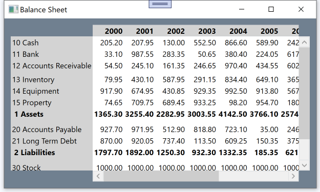
Task: Click the 10 Cash row label
Action: point(25,42)
